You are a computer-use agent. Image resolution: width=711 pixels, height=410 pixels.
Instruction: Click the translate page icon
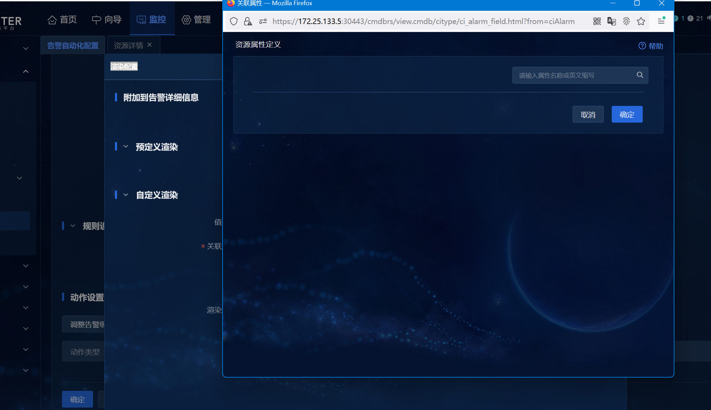(x=611, y=21)
